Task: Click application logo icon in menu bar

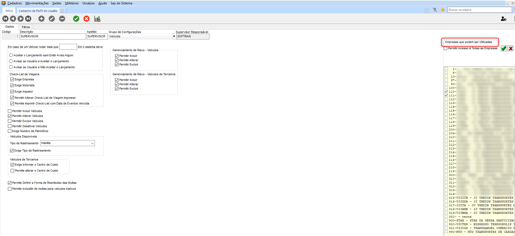Action: 4,3
